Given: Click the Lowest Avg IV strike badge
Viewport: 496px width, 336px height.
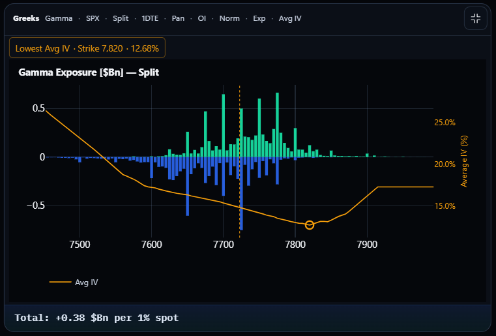Looking at the screenshot, I should [87, 48].
